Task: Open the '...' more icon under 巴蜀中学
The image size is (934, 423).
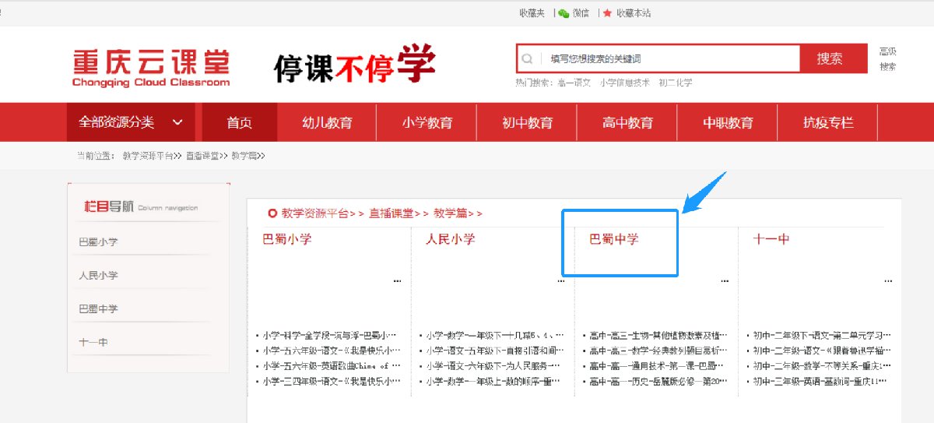Action: 725,281
